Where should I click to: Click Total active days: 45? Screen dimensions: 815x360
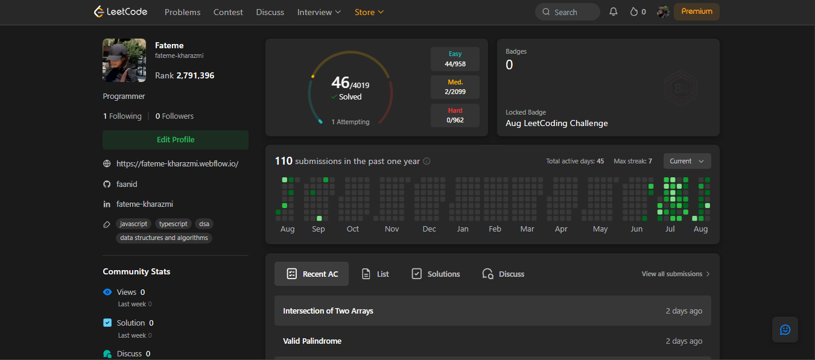[575, 161]
